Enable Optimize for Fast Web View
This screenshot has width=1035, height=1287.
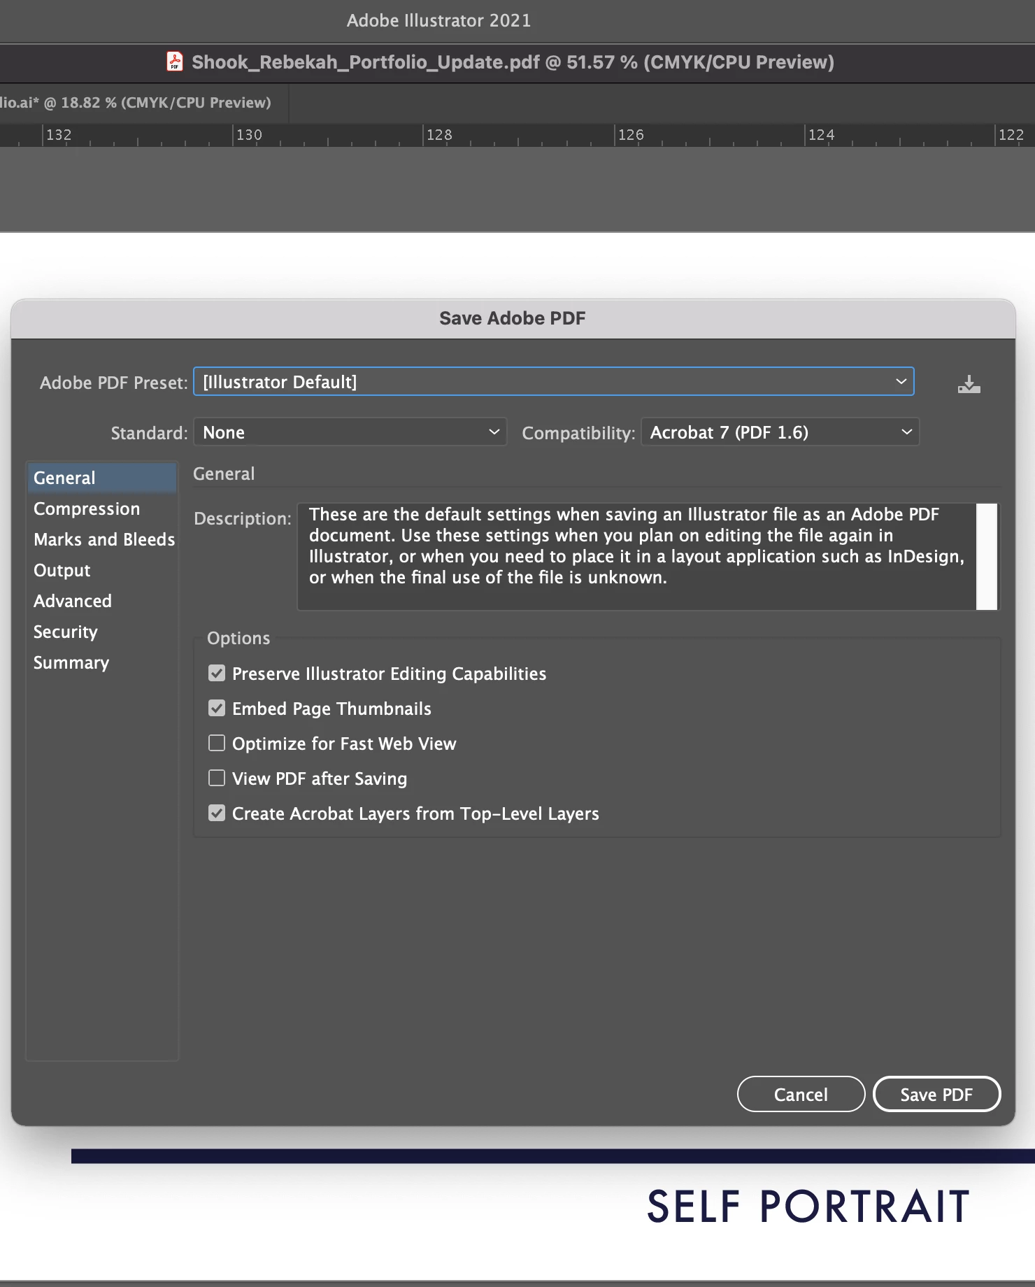(217, 743)
